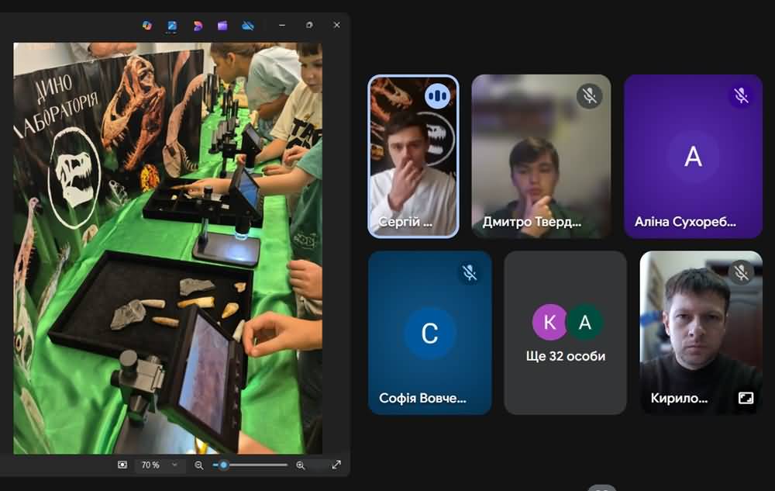
Task: Click the Designer edit image icon
Action: point(172,26)
